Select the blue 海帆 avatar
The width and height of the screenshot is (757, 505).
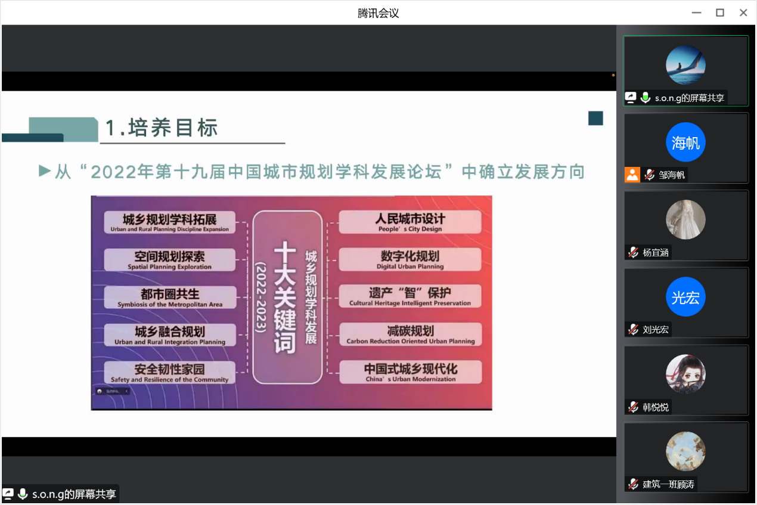(x=685, y=142)
